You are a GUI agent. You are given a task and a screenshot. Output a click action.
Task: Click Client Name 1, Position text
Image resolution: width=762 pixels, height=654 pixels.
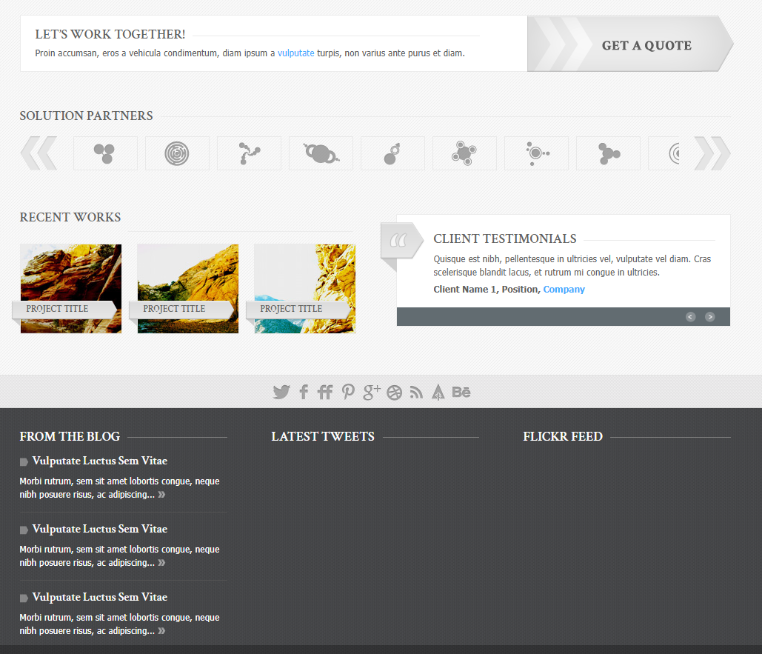pyautogui.click(x=487, y=290)
